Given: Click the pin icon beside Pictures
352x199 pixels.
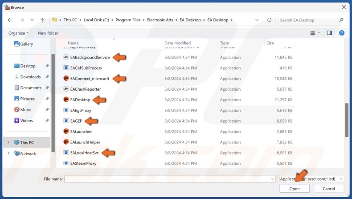Looking at the screenshot, I should click(47, 99).
